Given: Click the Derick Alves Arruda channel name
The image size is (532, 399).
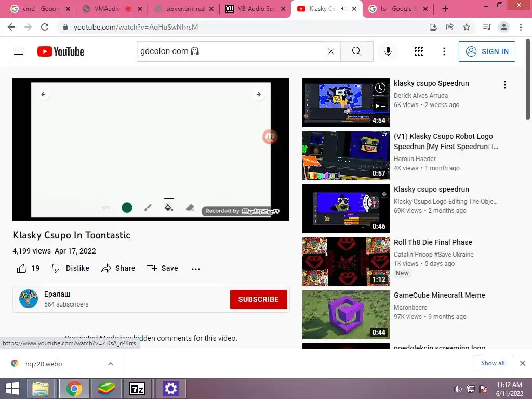Looking at the screenshot, I should pos(421,96).
